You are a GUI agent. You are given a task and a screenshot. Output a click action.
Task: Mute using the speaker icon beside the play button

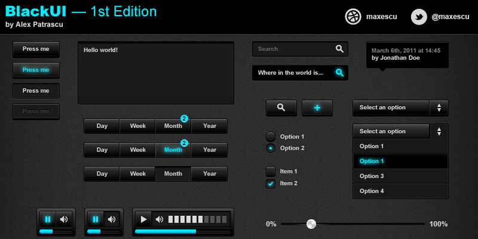pos(159,219)
